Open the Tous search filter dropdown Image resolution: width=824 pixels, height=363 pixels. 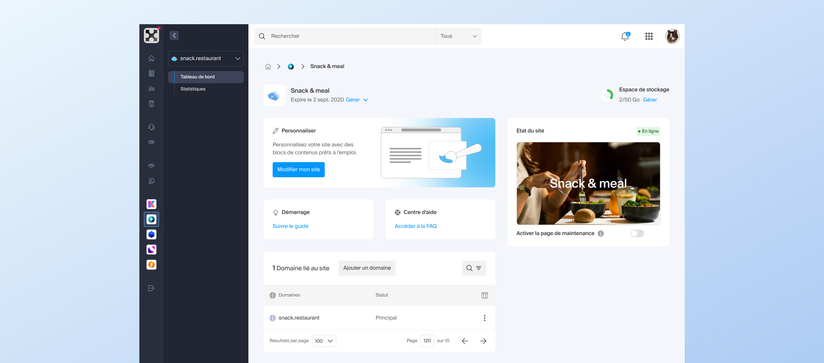459,36
